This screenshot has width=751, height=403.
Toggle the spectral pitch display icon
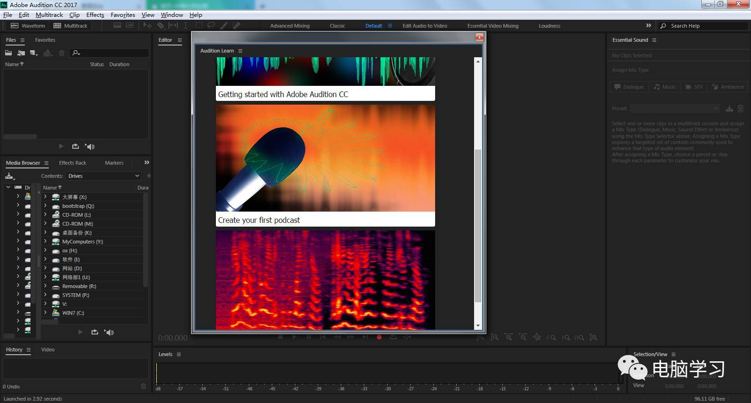(130, 25)
